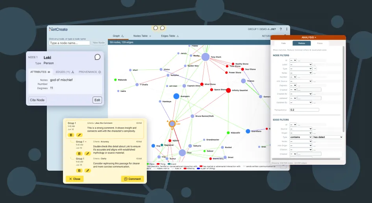The height and width of the screenshot is (203, 372).
Task: Select the Infinity Gauntlet node
Action: click(228, 90)
